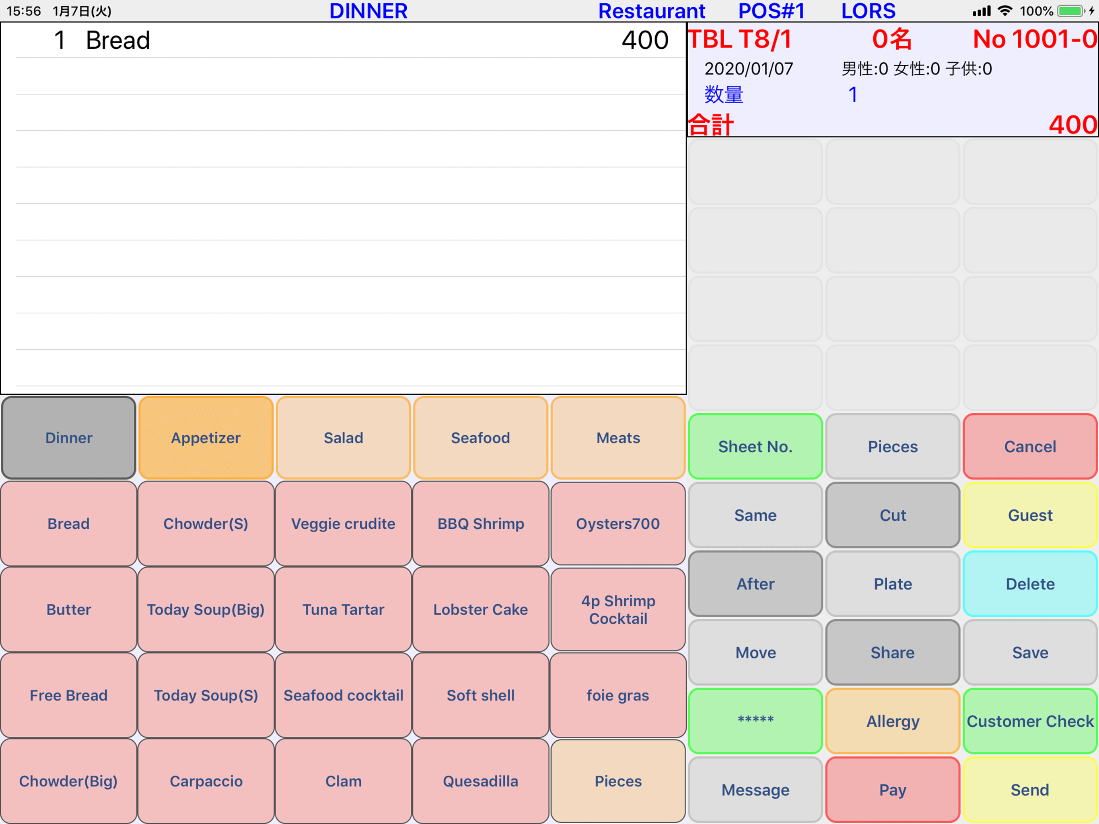Click the Customer Check button
Viewport: 1099px width, 824px height.
(1030, 721)
